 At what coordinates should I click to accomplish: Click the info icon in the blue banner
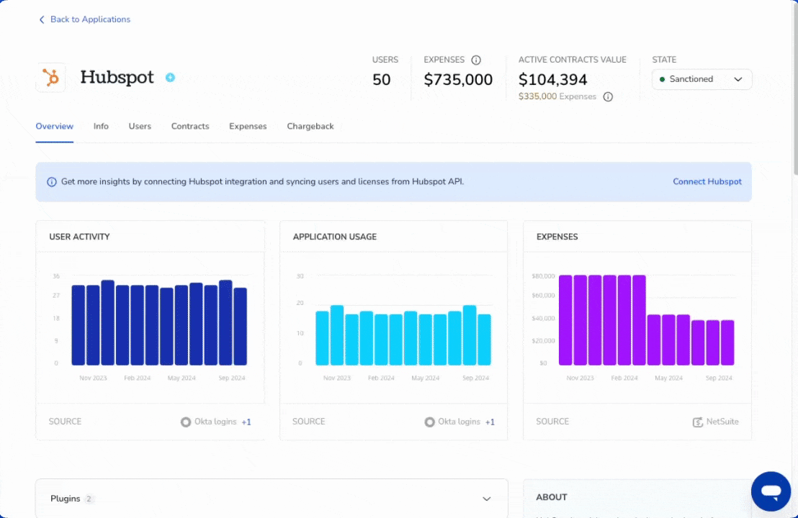(x=51, y=182)
